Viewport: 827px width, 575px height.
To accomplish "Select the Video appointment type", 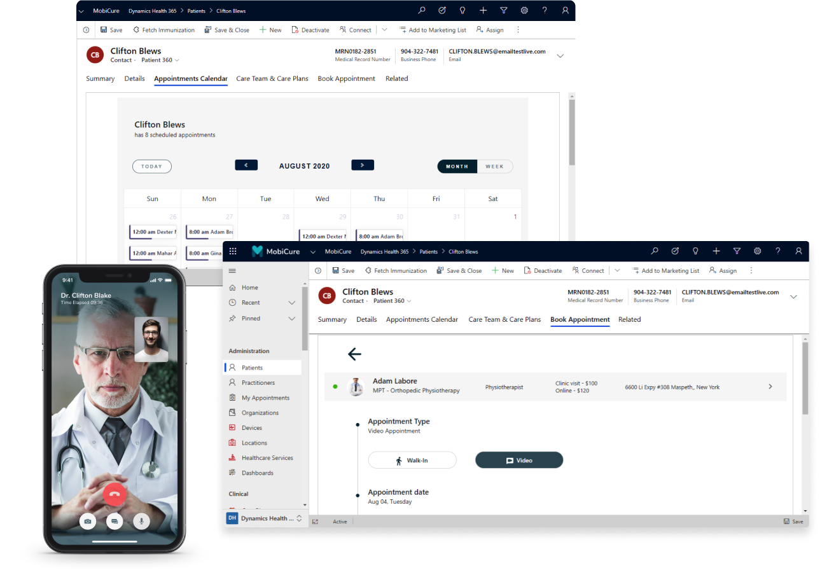I will pyautogui.click(x=519, y=460).
